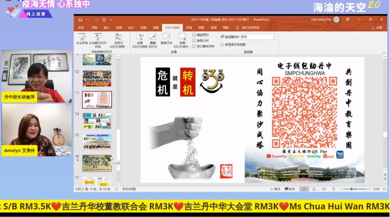Open the Design (设计) ribbon tab

pos(131,28)
